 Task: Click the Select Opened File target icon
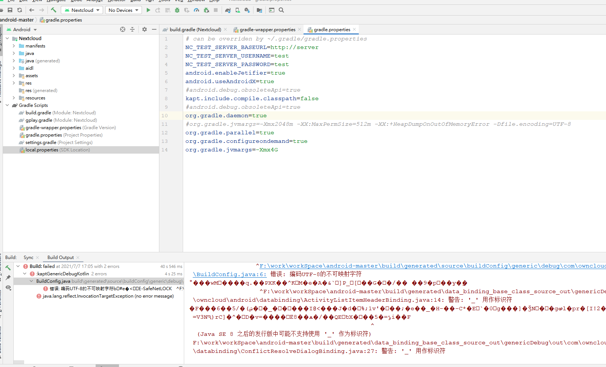123,29
